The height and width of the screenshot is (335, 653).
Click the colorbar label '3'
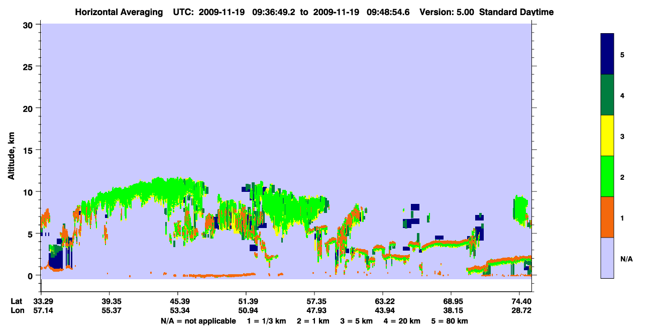(x=622, y=137)
